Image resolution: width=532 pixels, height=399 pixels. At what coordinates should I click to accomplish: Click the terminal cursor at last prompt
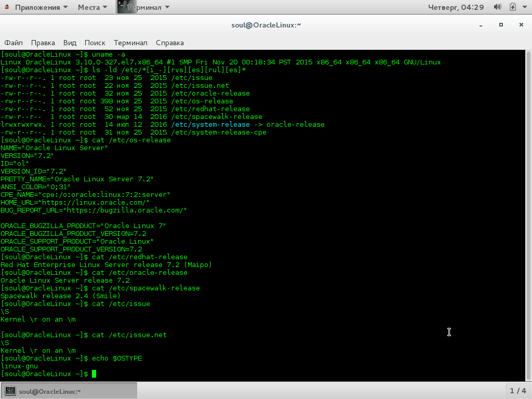pos(94,374)
